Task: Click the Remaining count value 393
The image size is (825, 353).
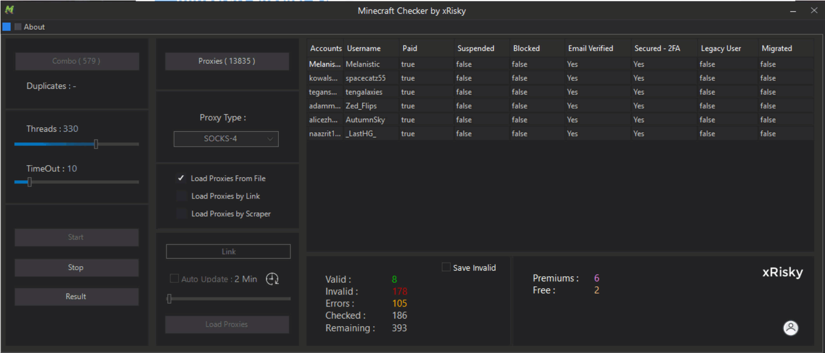Action: [x=400, y=328]
